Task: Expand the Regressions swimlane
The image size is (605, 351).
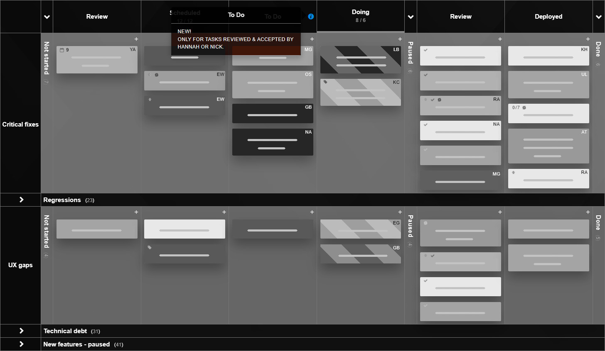Action: tap(21, 200)
